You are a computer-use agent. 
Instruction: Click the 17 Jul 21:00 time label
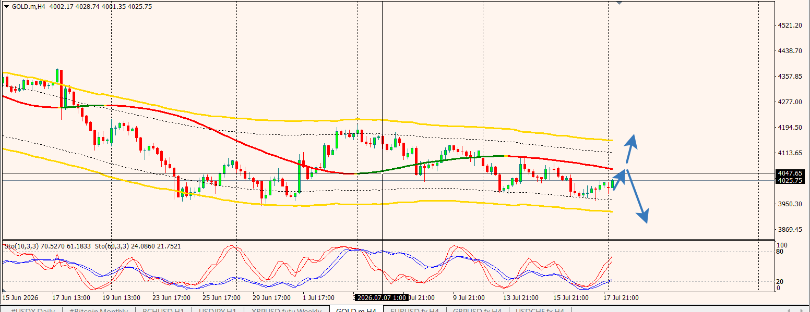click(x=621, y=298)
